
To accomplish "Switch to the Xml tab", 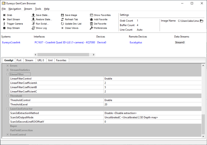I will coord(50,60).
